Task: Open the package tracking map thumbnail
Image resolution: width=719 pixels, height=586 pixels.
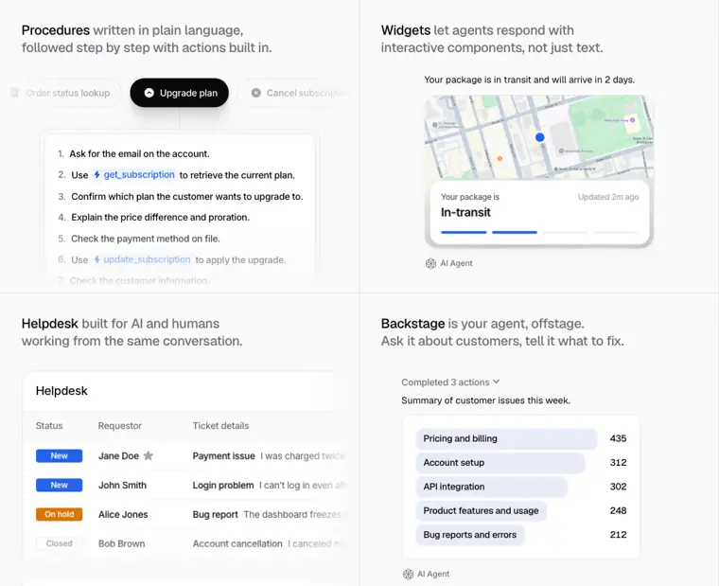Action: click(539, 136)
